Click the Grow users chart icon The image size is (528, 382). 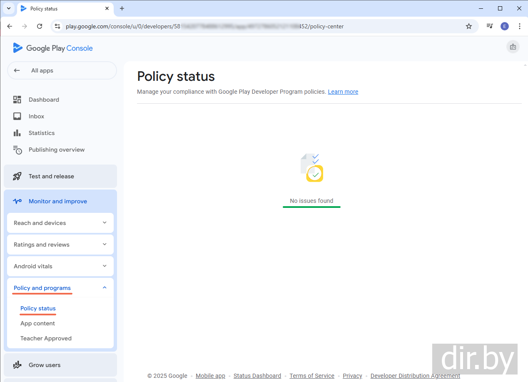tap(17, 365)
